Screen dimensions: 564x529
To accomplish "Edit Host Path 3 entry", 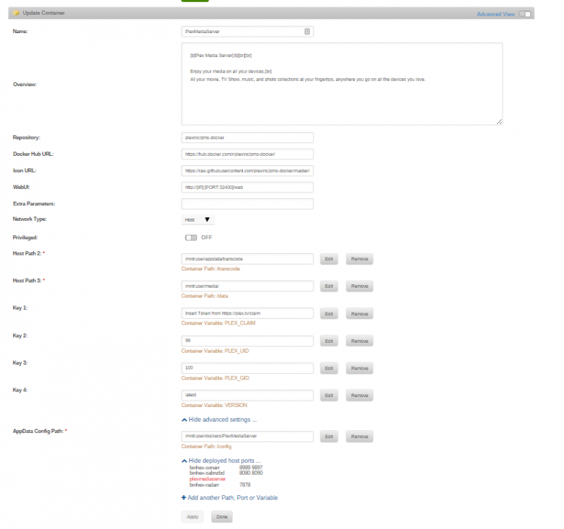I will click(329, 286).
